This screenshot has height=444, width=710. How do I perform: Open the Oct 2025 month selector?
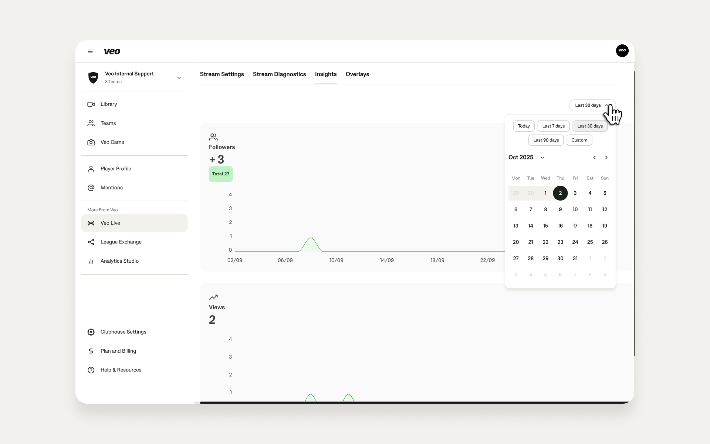point(527,157)
